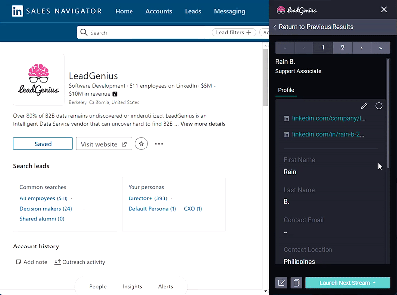Click the Outreach activity icon

point(57,262)
